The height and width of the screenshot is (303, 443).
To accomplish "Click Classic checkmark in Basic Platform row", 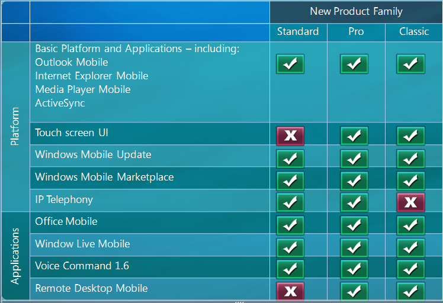I will click(x=410, y=64).
